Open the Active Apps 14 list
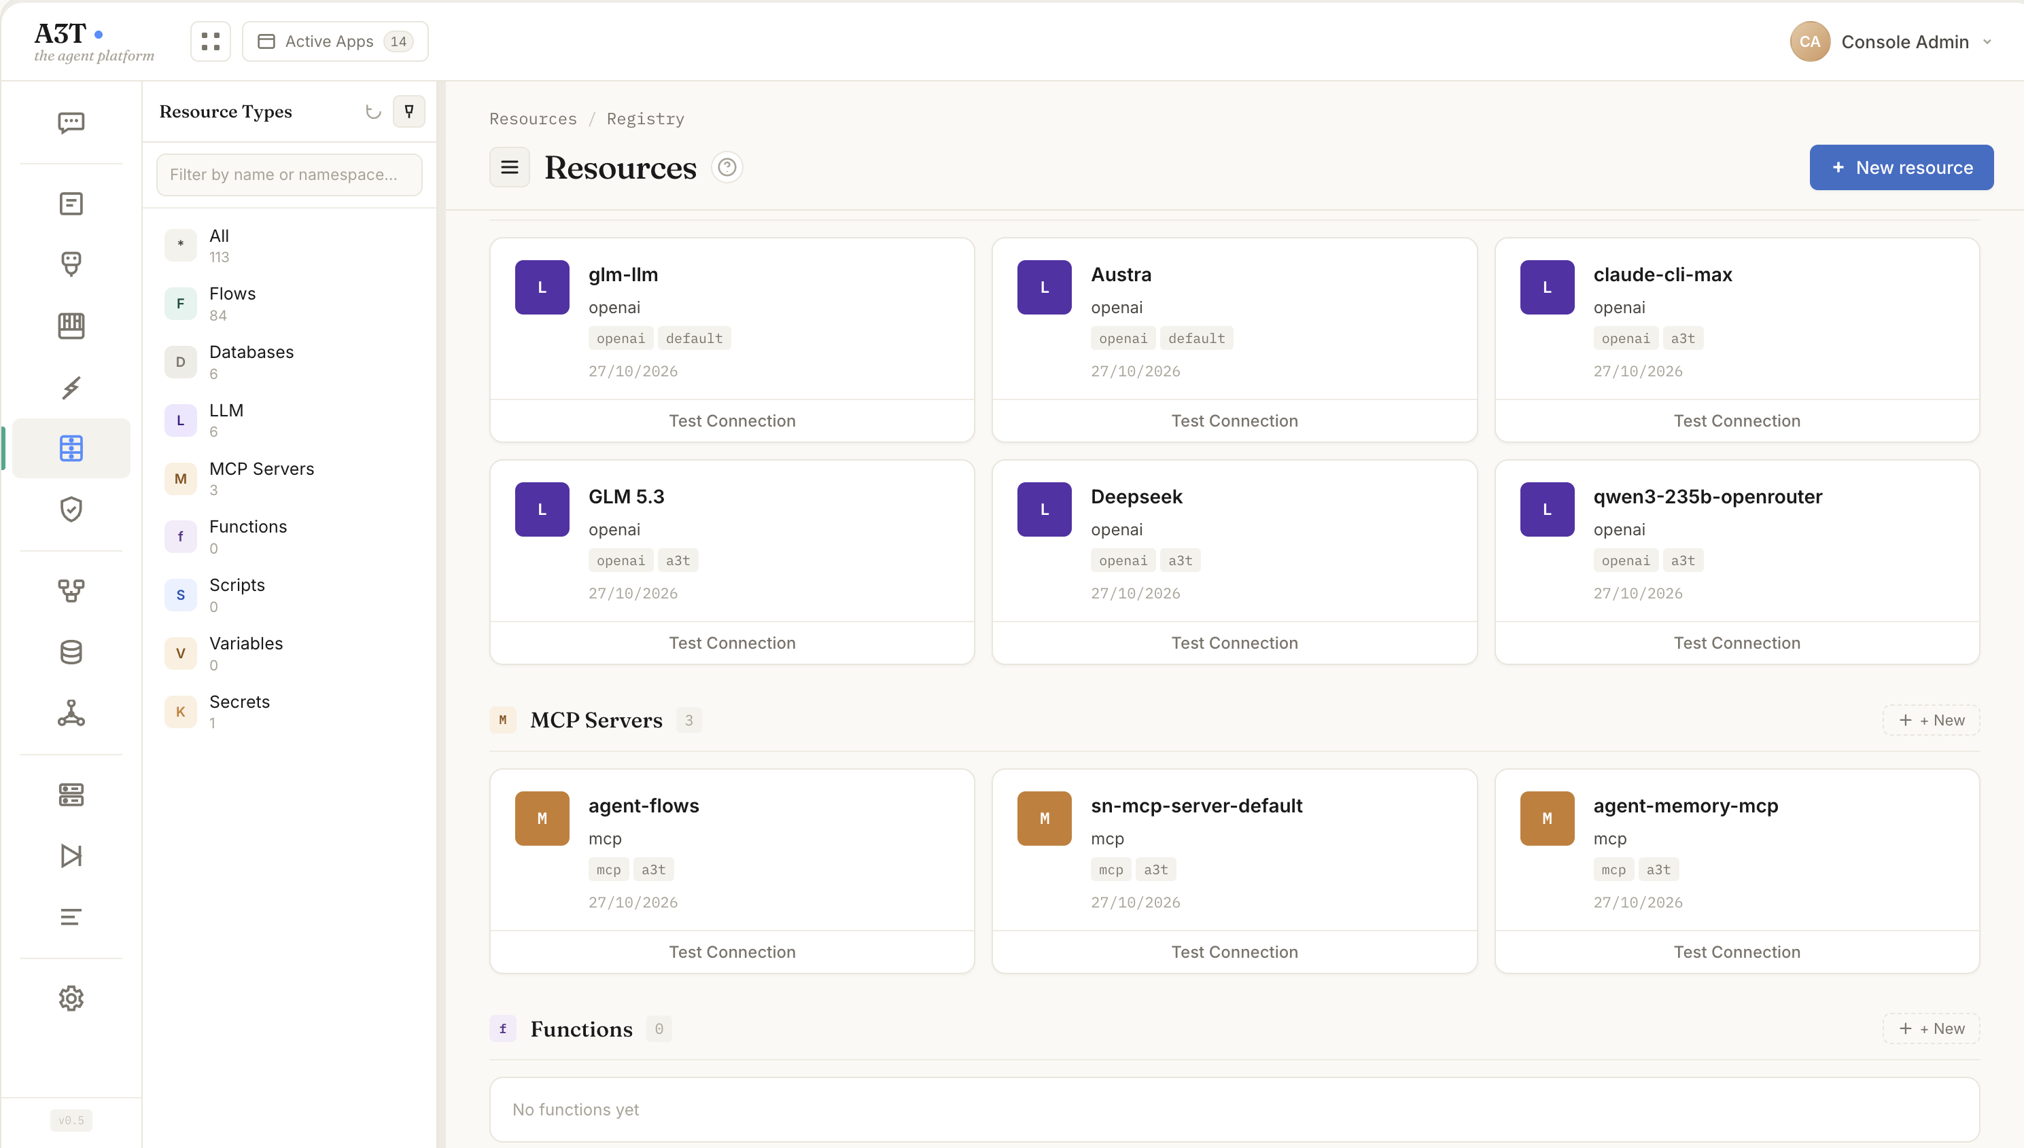 [x=335, y=41]
